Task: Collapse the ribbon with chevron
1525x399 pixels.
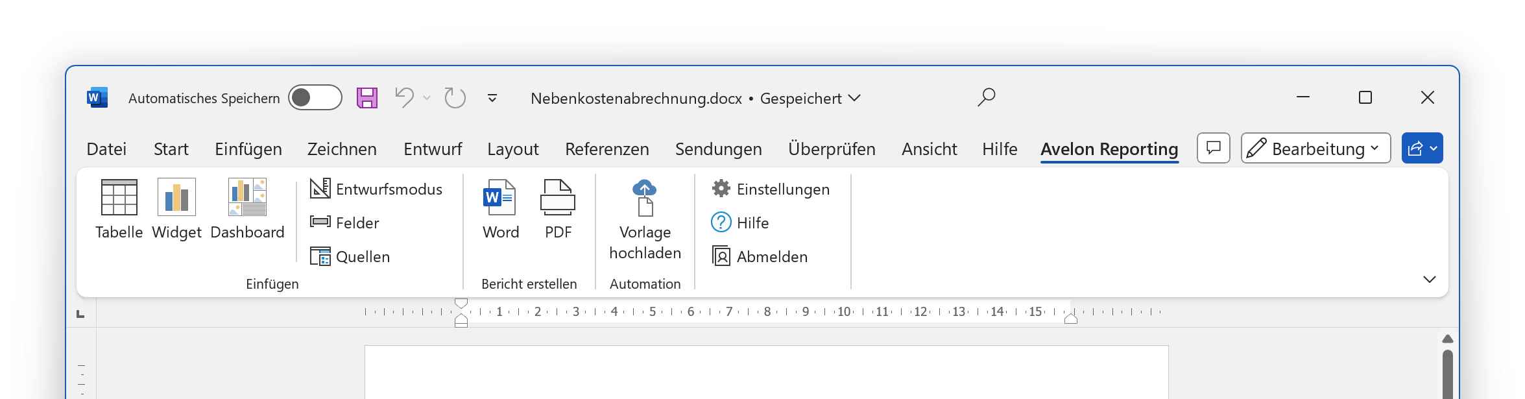Action: point(1430,279)
